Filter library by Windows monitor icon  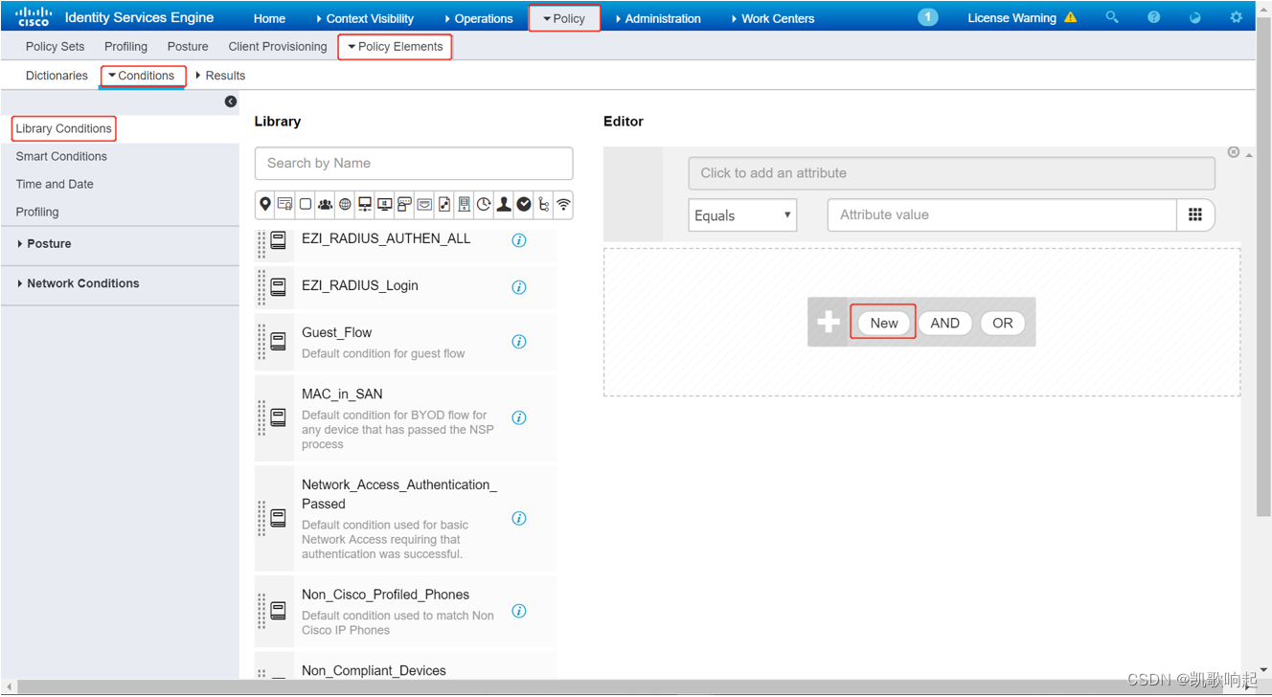[x=385, y=204]
